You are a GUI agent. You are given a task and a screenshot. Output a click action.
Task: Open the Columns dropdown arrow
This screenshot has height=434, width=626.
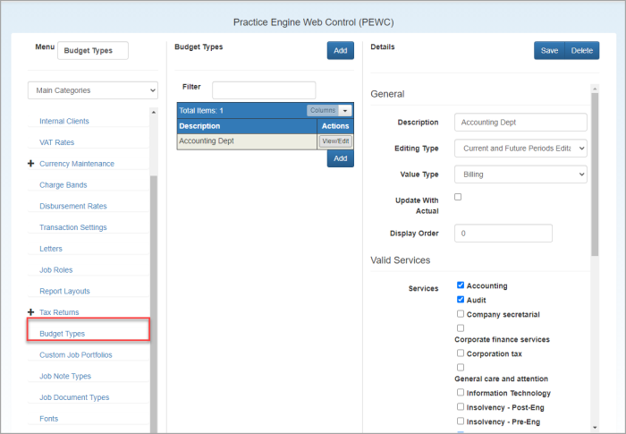pyautogui.click(x=346, y=110)
